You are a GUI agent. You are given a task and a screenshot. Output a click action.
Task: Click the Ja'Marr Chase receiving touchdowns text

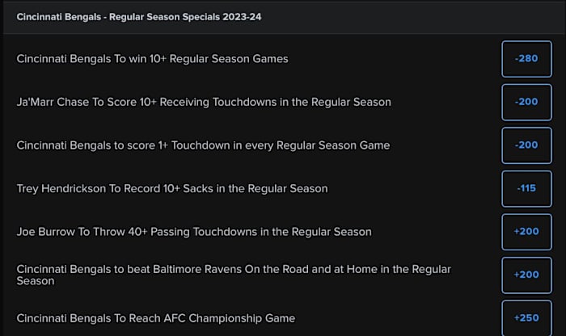(204, 103)
